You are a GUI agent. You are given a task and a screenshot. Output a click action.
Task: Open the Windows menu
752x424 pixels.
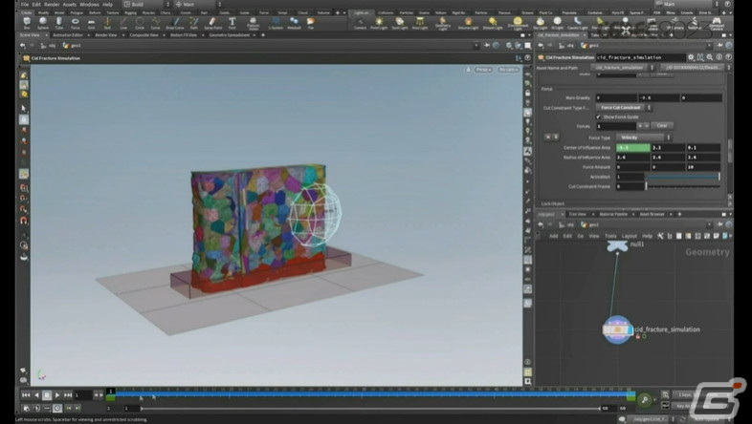[89, 5]
